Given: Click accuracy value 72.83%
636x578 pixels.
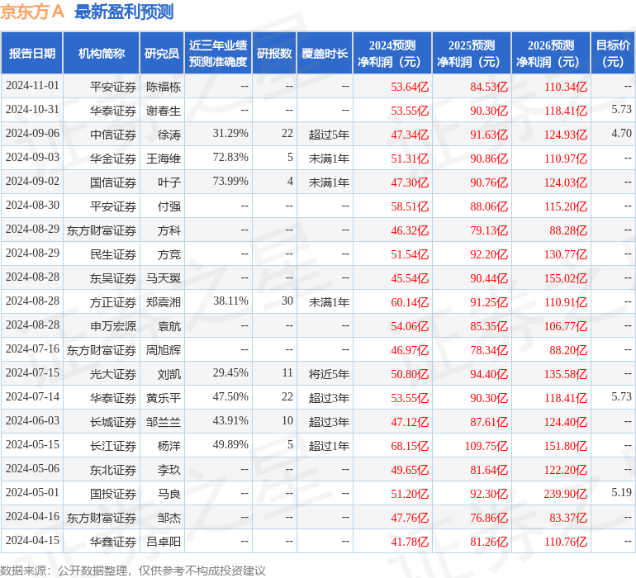Looking at the screenshot, I should 230,158.
